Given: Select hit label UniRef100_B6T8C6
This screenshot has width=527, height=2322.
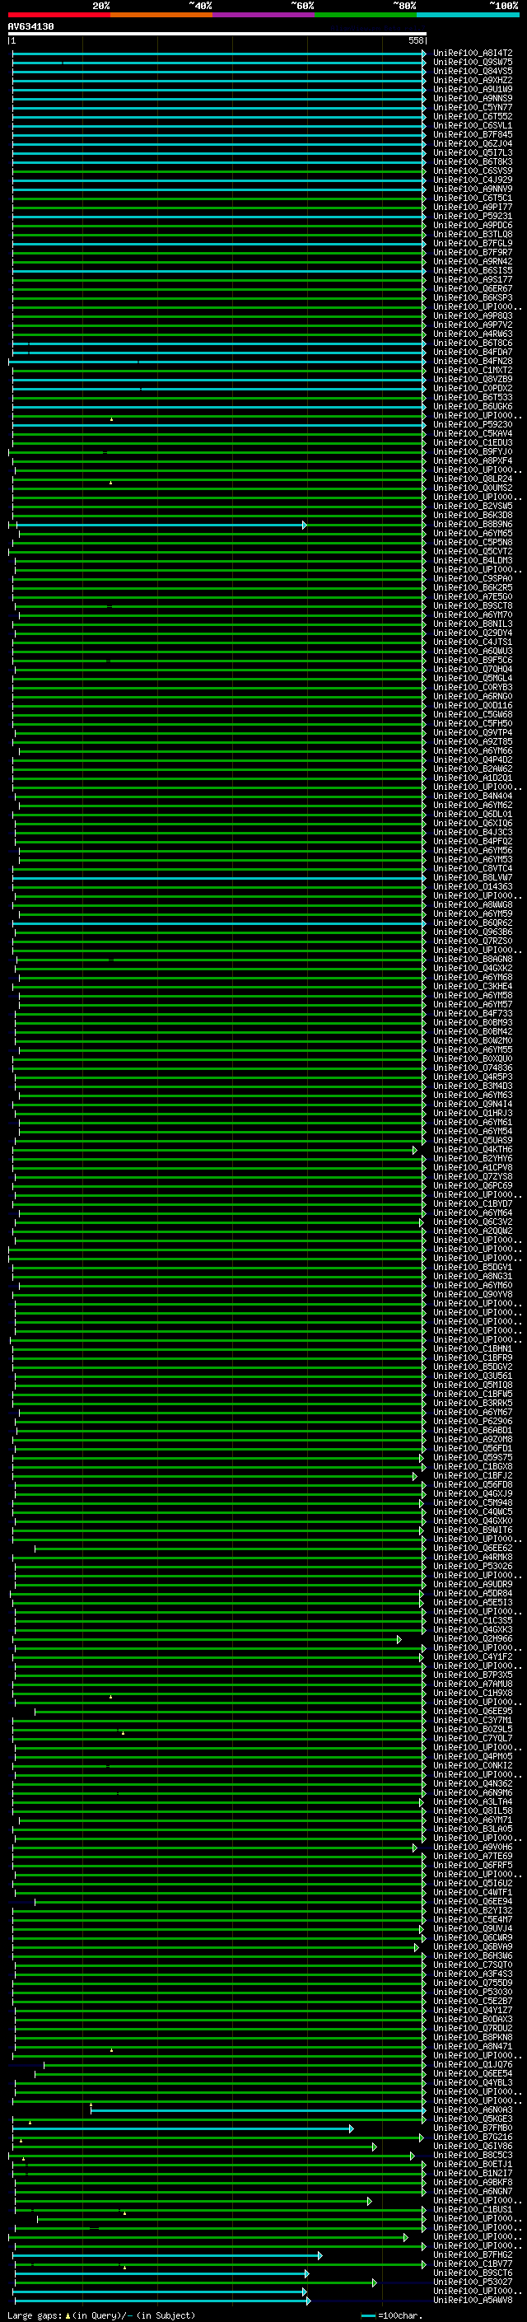Looking at the screenshot, I should point(472,343).
